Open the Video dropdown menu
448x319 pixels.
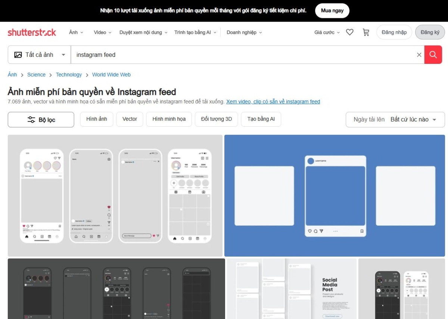pyautogui.click(x=103, y=32)
